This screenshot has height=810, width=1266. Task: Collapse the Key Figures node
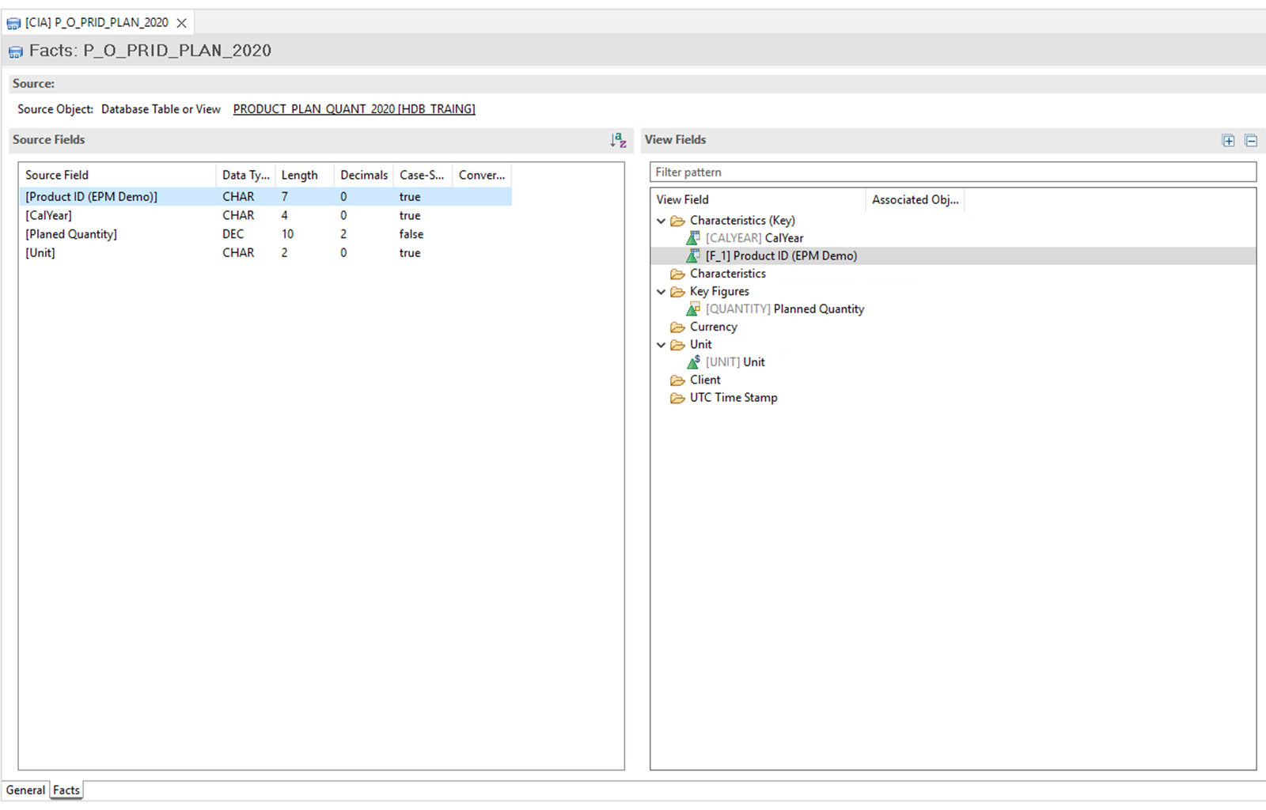(661, 291)
